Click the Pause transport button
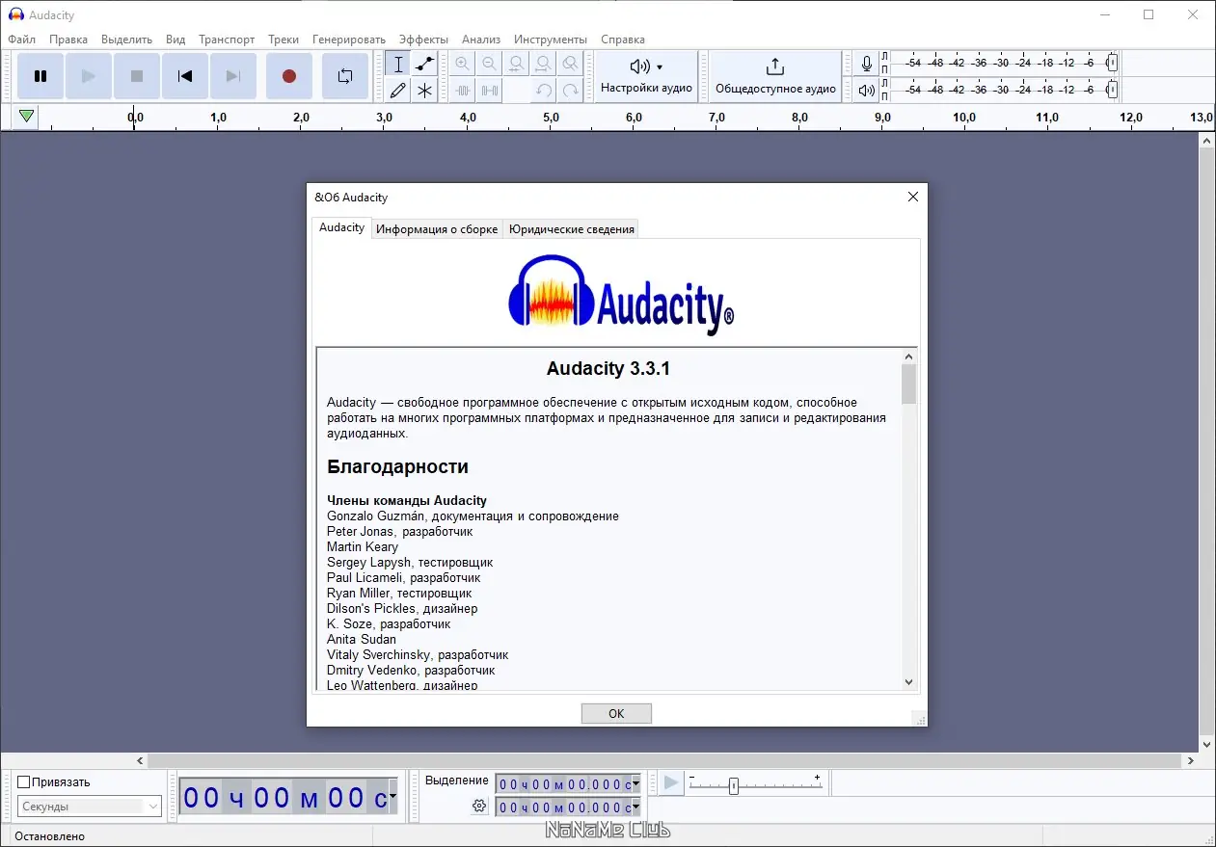This screenshot has width=1216, height=847. (41, 76)
